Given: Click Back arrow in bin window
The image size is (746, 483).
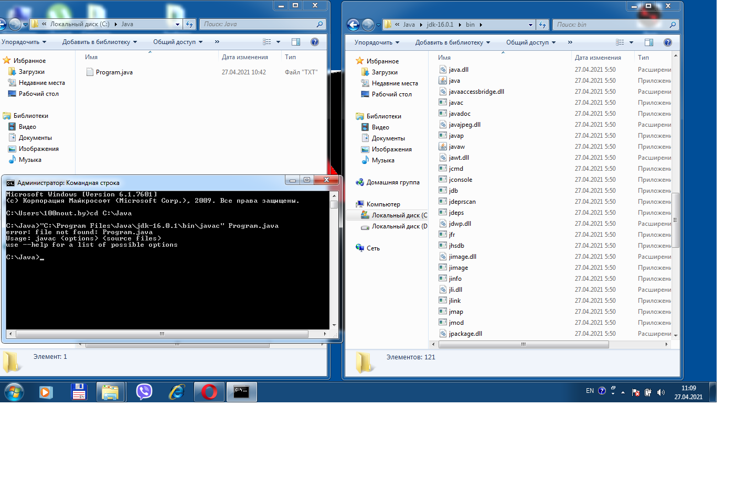Looking at the screenshot, I should (x=353, y=25).
